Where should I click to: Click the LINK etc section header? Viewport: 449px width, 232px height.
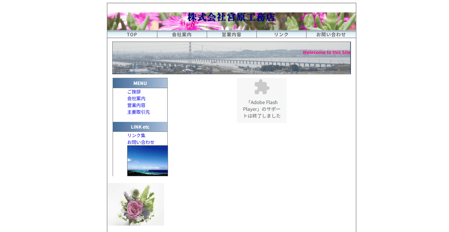click(140, 127)
